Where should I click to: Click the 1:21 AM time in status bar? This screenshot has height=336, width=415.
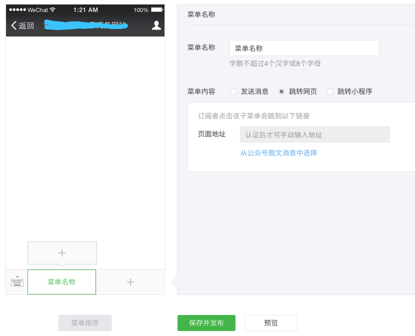(x=85, y=10)
